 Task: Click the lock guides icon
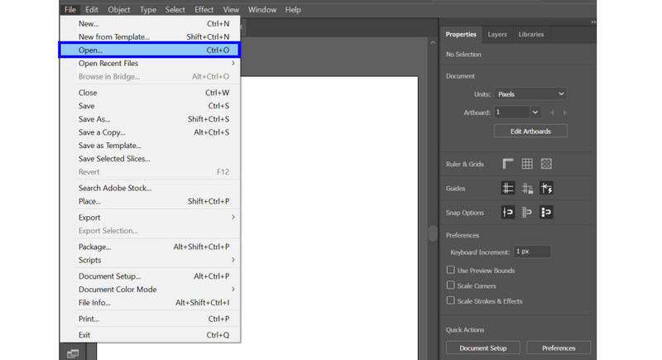click(x=527, y=189)
